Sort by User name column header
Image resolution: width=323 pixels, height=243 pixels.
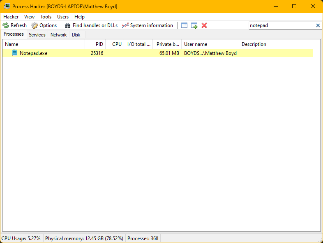coord(210,44)
